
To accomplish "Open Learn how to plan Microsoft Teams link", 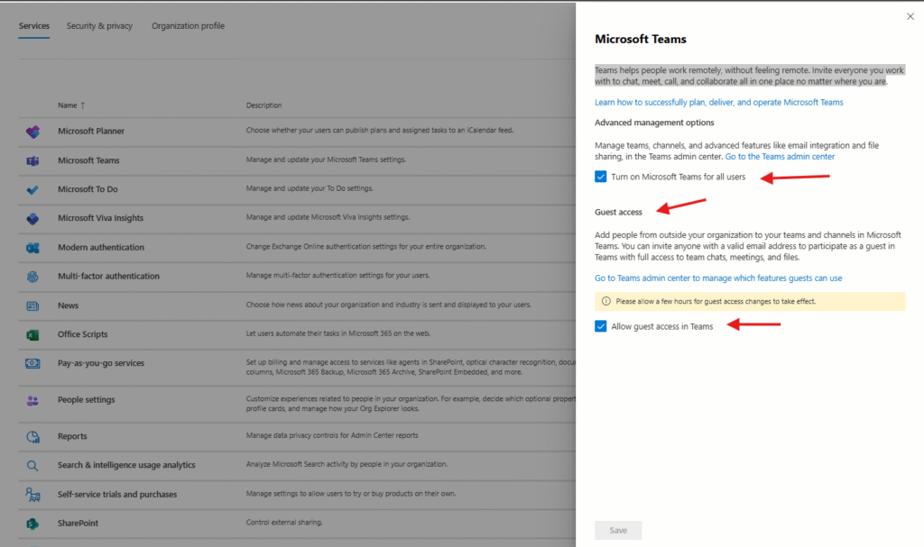I will tap(718, 103).
